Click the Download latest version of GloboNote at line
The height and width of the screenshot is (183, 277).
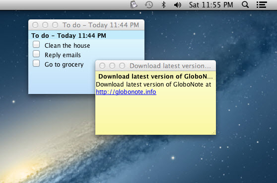[x=153, y=85]
